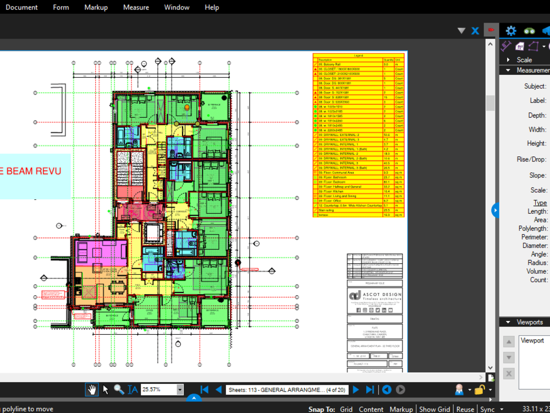The width and height of the screenshot is (550, 413).
Task: Click the BEAM REVU text box
Action: point(35,176)
